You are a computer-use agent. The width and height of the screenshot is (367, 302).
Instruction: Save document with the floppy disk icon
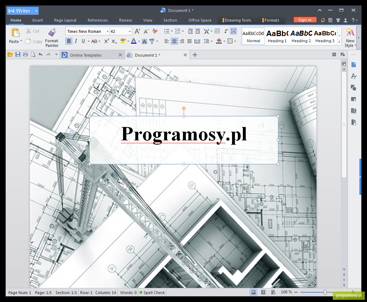(18, 54)
